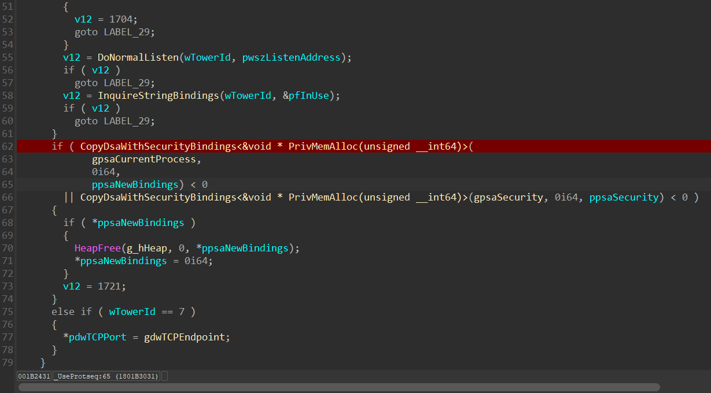Click the pfInUse variable on line 58

(x=311, y=95)
